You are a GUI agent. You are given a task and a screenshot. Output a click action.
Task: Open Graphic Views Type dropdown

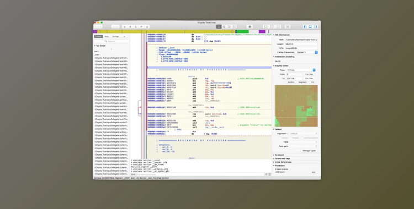(301, 70)
